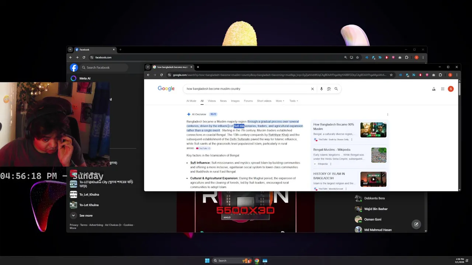Screen dimensions: 472x265
Task: Go to Google homepage via logo
Action: pos(166,89)
